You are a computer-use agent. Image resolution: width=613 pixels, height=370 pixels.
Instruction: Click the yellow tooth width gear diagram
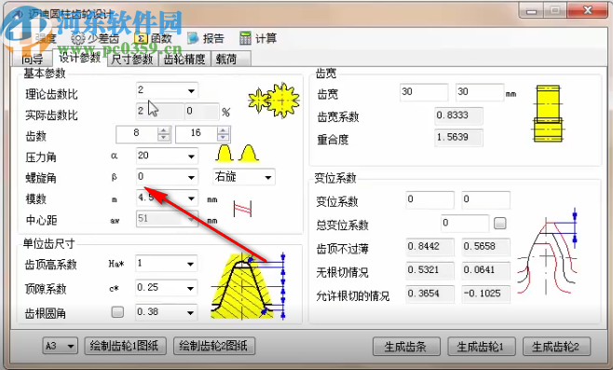(x=548, y=114)
